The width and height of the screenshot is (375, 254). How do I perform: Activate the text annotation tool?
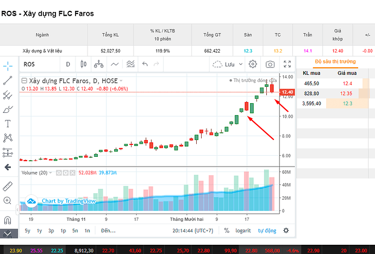[x=8, y=124]
